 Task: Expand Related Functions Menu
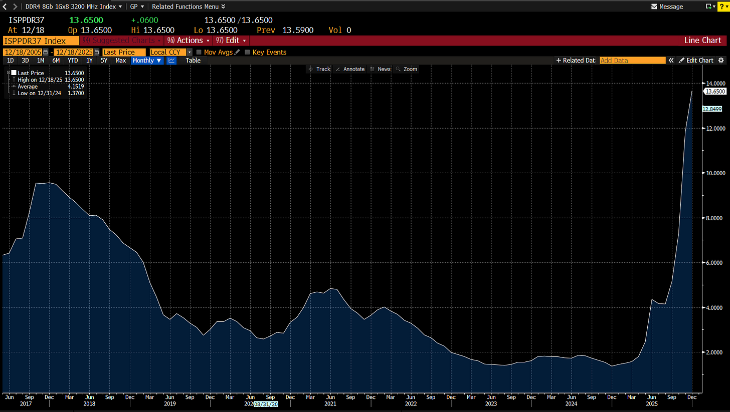click(189, 7)
